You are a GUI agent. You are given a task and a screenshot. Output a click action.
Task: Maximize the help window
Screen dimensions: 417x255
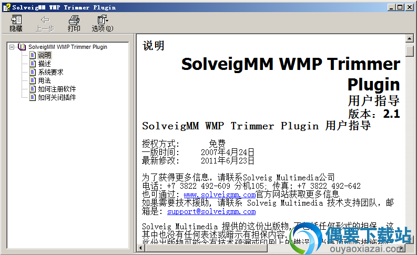[x=400, y=7]
